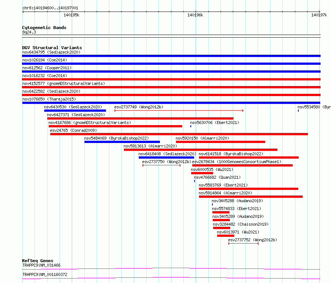Screen dimensions: 331x283
Task: Click the red bar under nsv5914864 (Almarri2020)
Action: click(251, 197)
